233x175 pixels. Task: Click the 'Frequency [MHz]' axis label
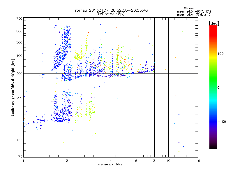click(110, 164)
